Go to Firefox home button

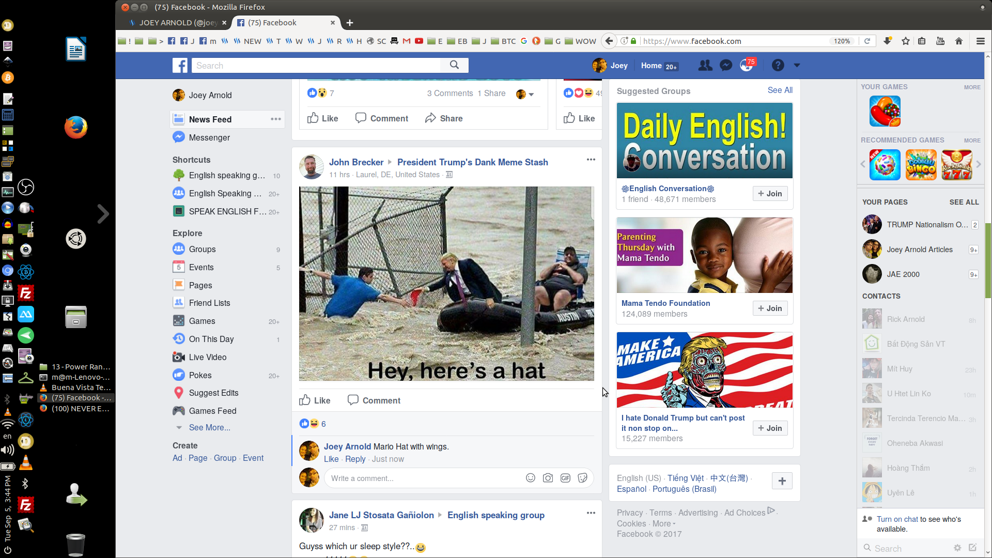coord(959,41)
